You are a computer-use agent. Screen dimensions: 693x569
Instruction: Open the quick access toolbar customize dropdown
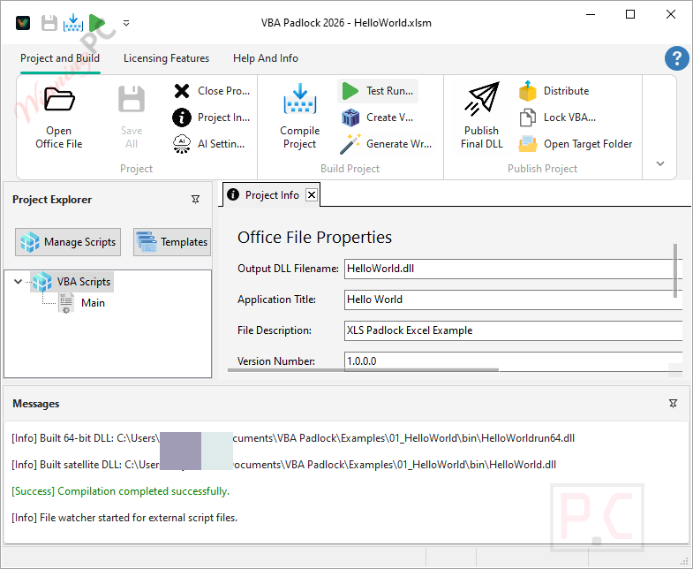click(126, 23)
